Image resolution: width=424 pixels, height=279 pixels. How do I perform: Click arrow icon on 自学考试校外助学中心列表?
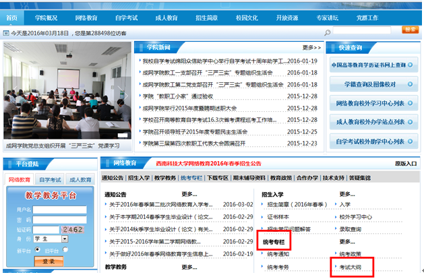click(x=410, y=142)
